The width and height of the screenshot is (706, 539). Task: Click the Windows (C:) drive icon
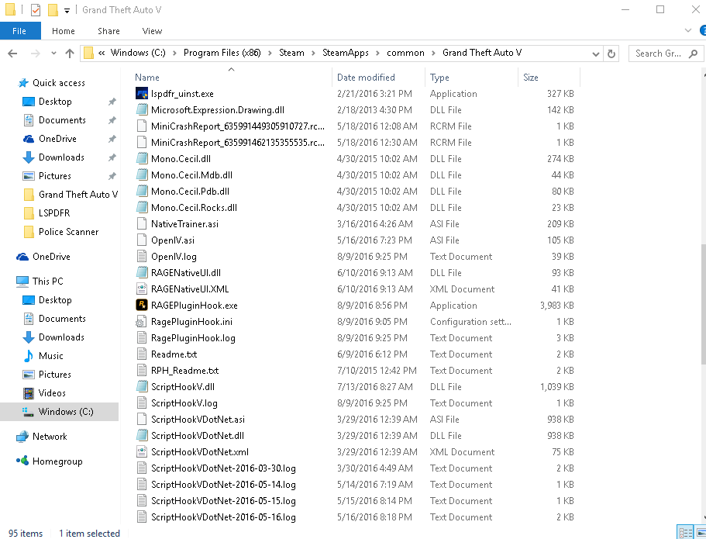click(x=28, y=412)
